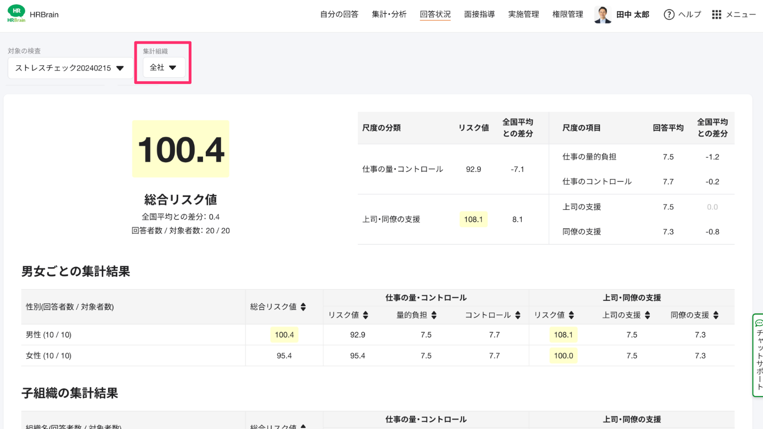Image resolution: width=763 pixels, height=429 pixels.
Task: Go to 自分の回答 tab
Action: [339, 14]
